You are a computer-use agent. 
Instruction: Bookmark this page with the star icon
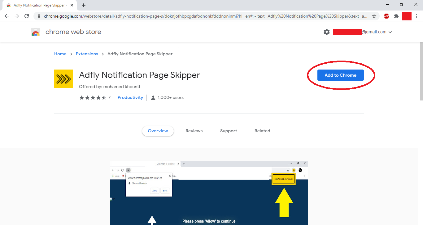374,16
